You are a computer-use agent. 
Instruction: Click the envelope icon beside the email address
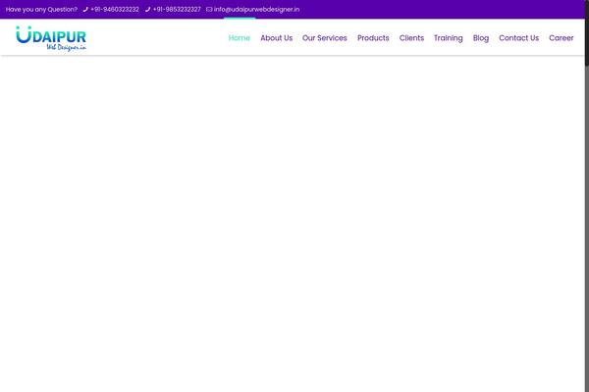(209, 10)
